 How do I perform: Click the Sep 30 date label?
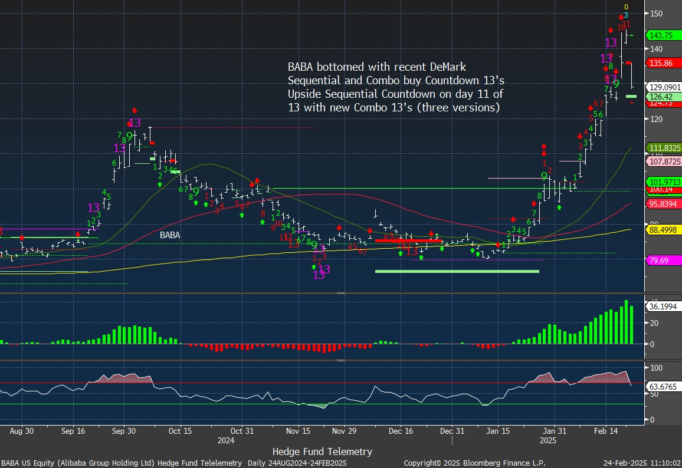[x=124, y=431]
